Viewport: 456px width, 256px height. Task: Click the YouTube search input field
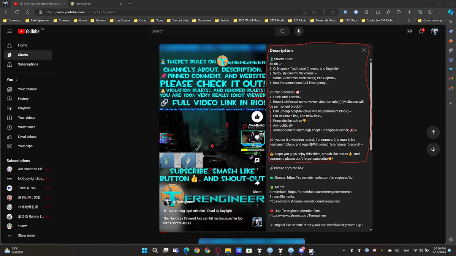coord(211,31)
